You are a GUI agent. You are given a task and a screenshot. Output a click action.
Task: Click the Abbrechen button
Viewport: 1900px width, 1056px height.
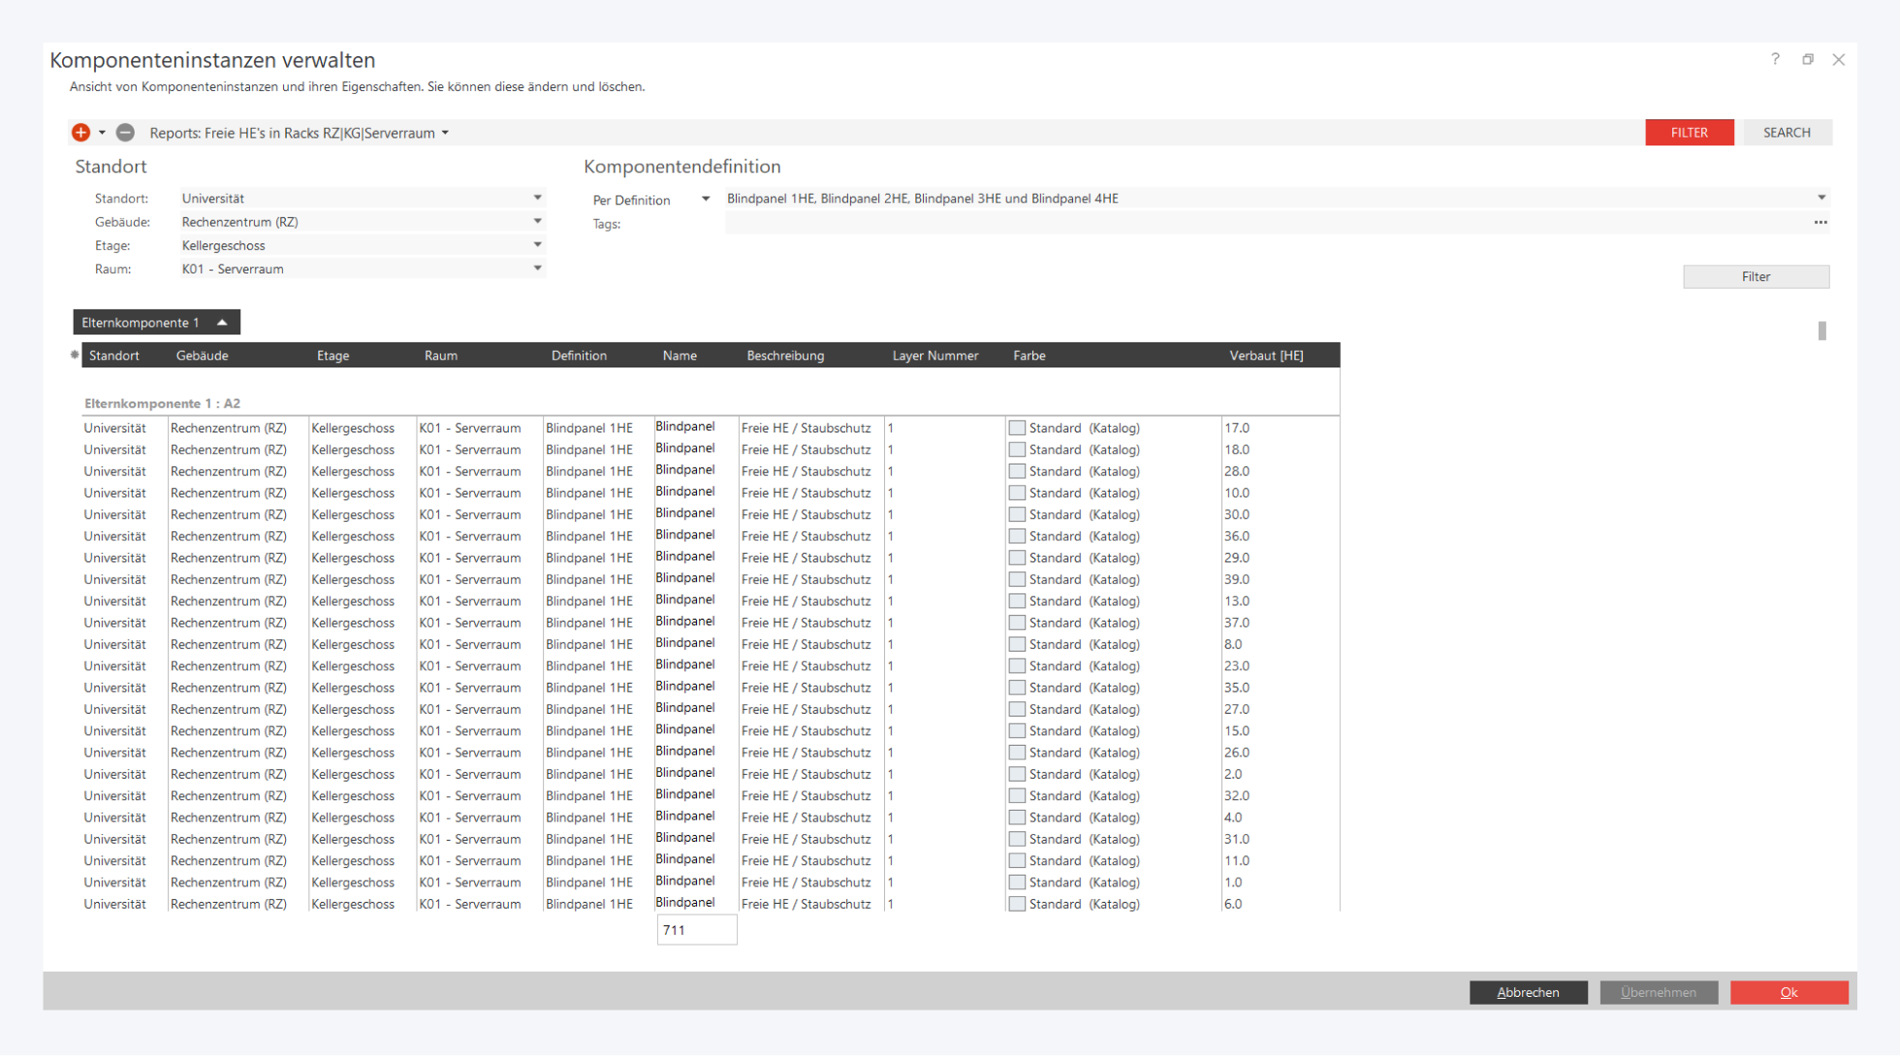click(1528, 992)
